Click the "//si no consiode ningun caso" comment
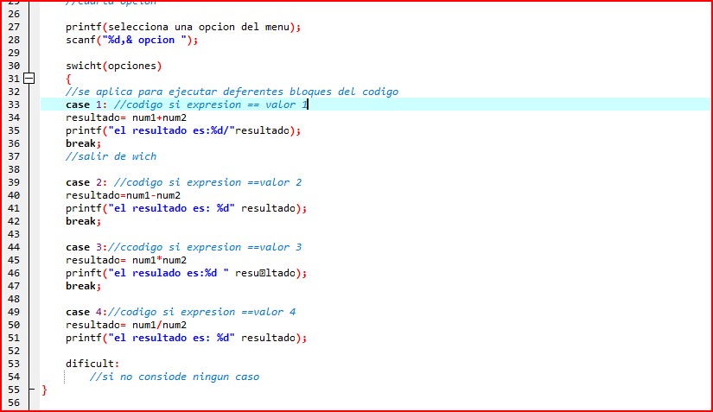713x412 pixels. [174, 377]
